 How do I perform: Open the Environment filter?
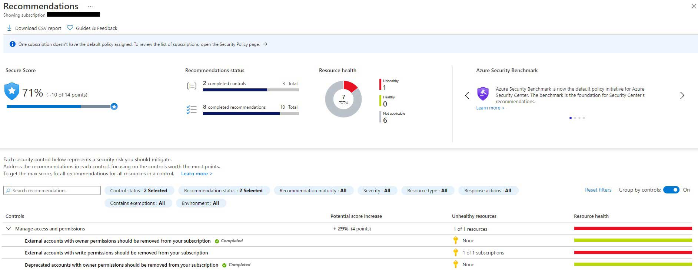click(x=200, y=203)
